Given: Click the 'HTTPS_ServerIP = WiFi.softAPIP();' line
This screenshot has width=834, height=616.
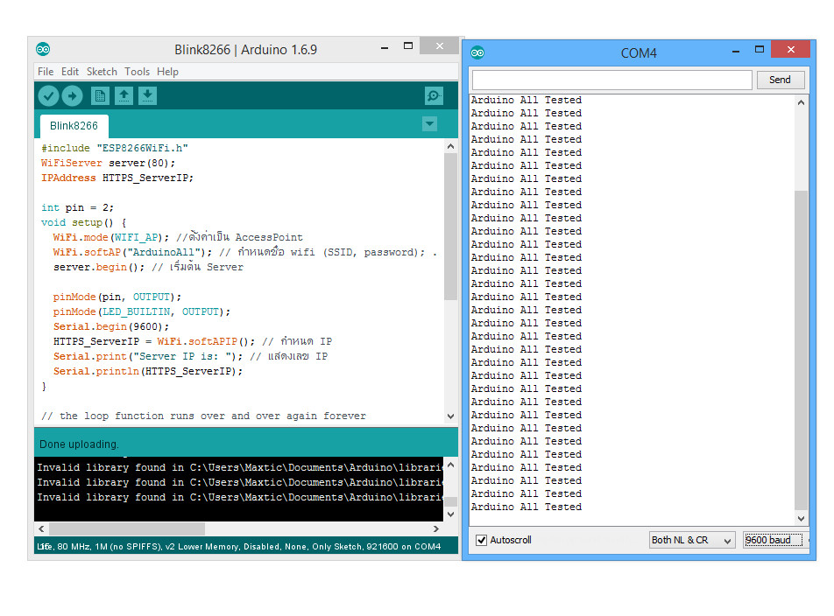Looking at the screenshot, I should (153, 341).
